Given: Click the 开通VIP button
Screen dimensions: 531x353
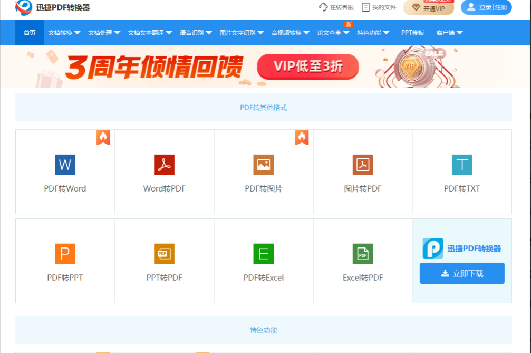Looking at the screenshot, I should click(x=429, y=7).
